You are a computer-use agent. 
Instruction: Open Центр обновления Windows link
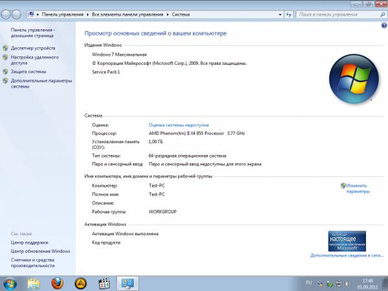click(40, 251)
